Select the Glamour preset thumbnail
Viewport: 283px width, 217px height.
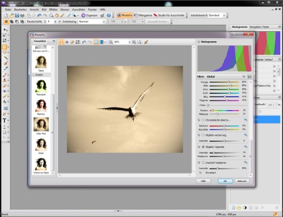click(x=41, y=106)
